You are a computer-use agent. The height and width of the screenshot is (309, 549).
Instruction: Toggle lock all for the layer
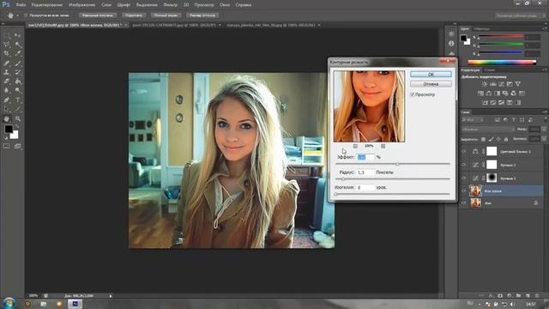point(506,139)
